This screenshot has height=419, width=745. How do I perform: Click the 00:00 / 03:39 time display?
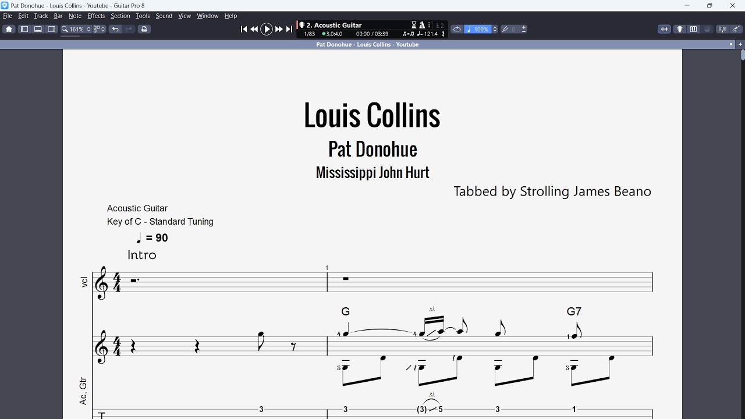[x=372, y=34]
